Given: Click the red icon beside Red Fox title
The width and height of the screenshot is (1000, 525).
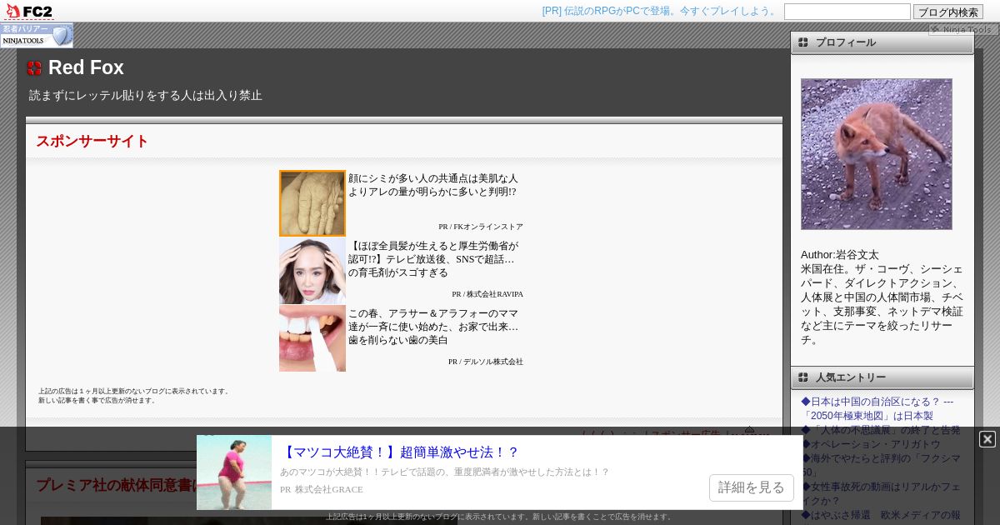Looking at the screenshot, I should pyautogui.click(x=34, y=68).
